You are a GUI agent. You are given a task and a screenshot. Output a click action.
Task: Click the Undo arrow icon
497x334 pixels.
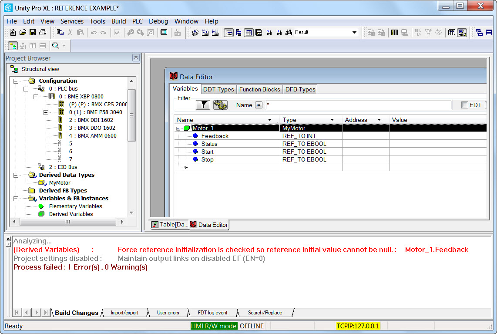click(x=94, y=32)
